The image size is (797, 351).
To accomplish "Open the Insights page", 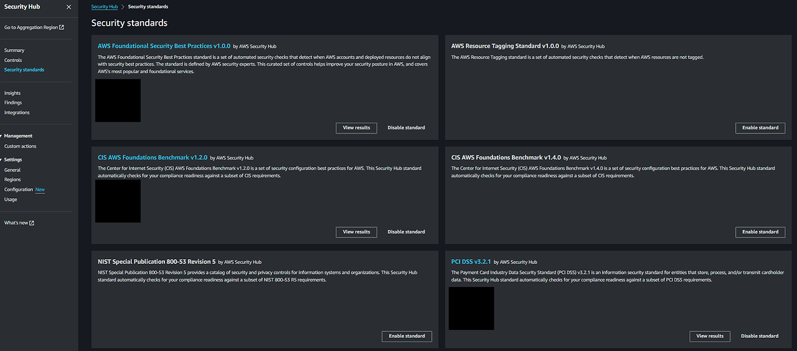I will (12, 93).
